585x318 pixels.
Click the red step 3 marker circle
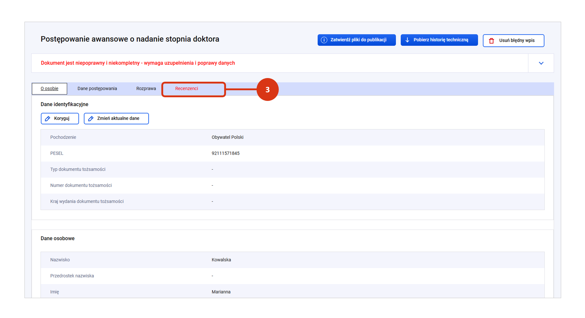[267, 90]
